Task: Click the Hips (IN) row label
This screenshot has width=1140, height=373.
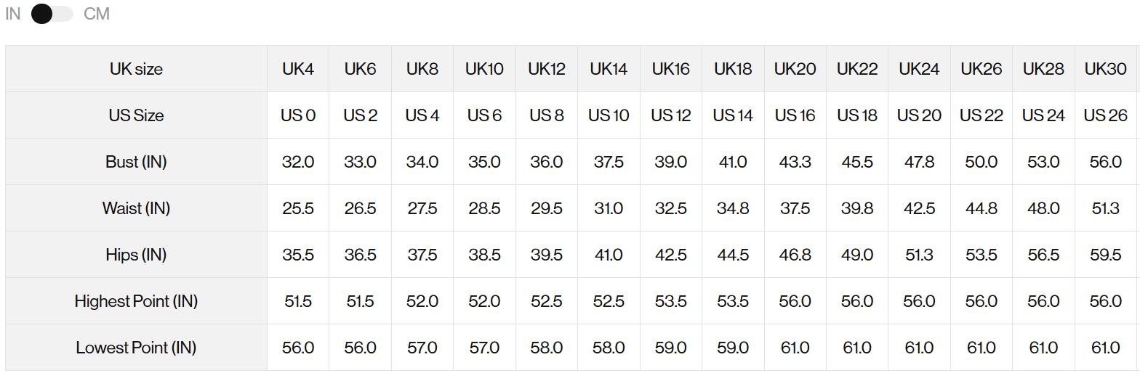Action: tap(136, 255)
